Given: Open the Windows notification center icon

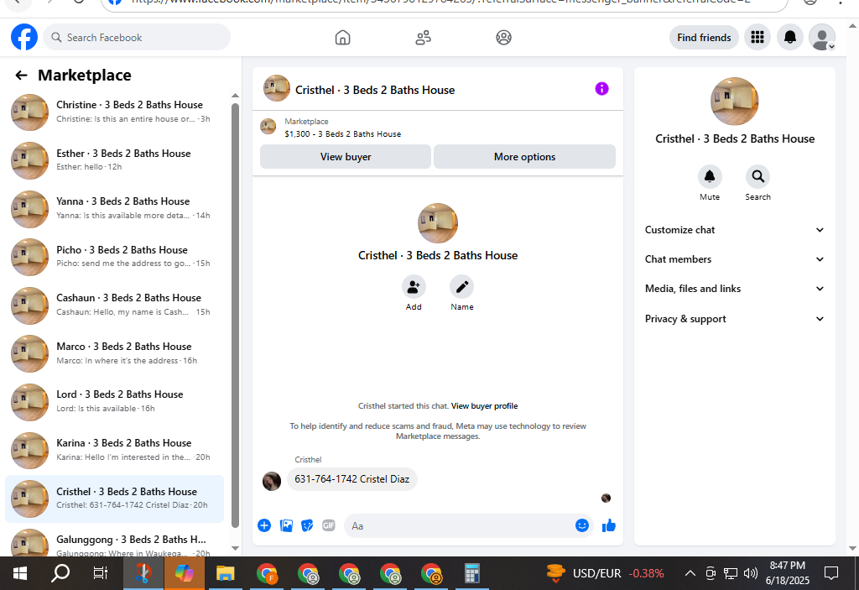Looking at the screenshot, I should (x=831, y=573).
